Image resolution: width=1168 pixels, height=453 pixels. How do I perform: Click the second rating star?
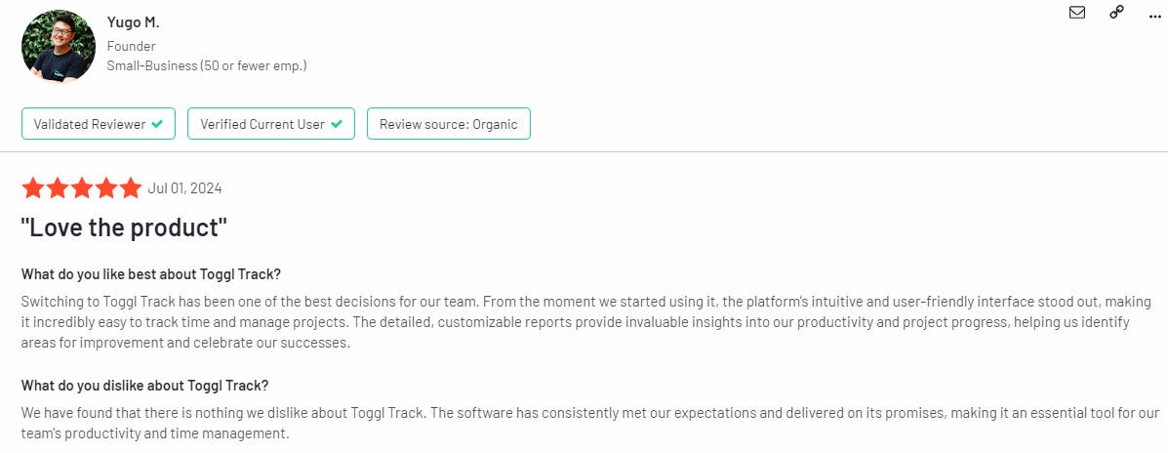tap(58, 188)
